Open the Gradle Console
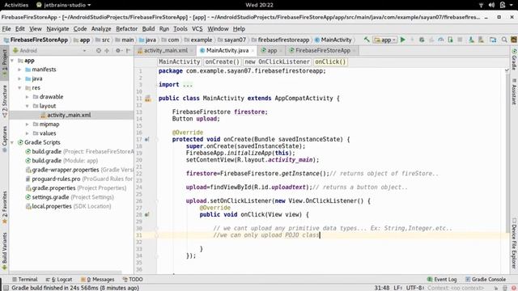The width and height of the screenshot is (518, 291). (486, 280)
